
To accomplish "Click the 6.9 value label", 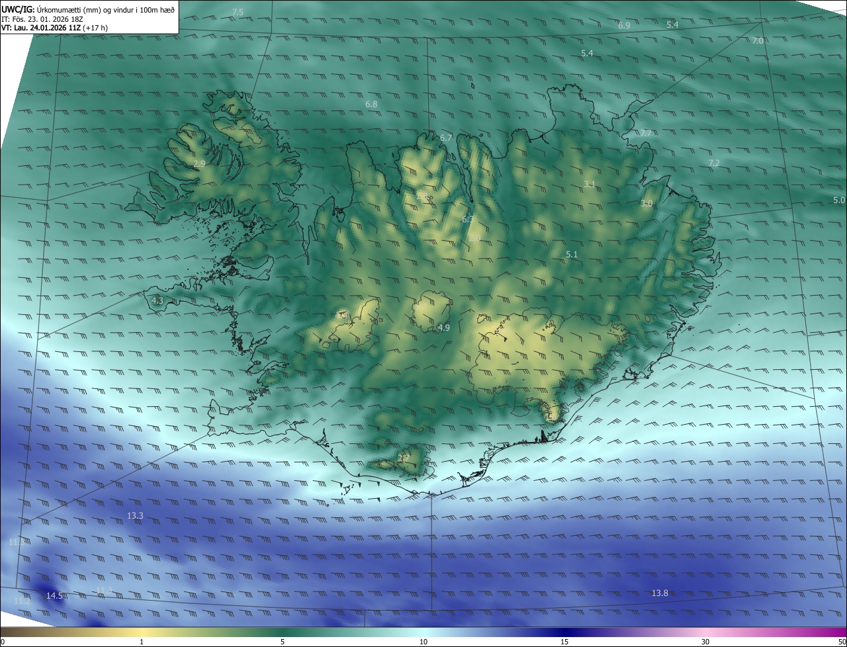I will coord(624,25).
